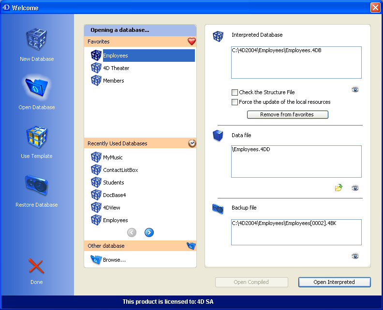Select 4D Theater from Favorites
The width and height of the screenshot is (383, 310).
point(116,68)
